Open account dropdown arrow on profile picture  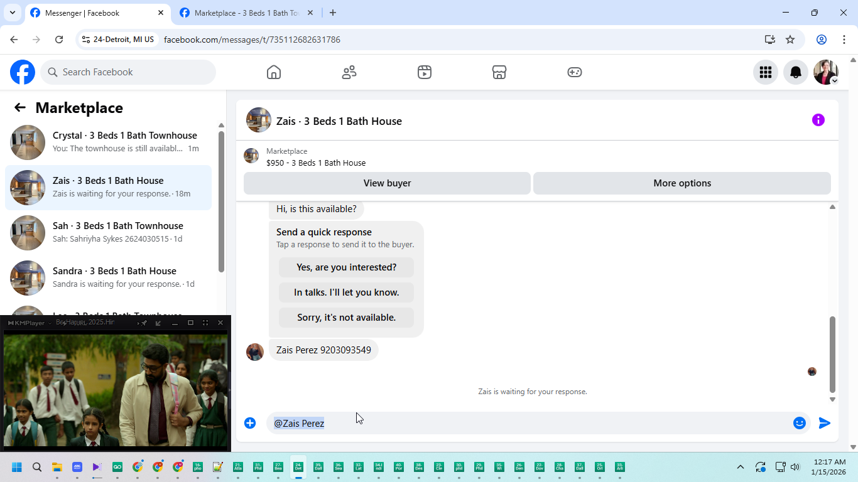tap(834, 81)
